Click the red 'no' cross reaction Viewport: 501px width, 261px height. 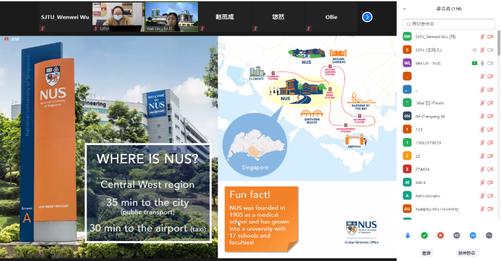(x=441, y=235)
